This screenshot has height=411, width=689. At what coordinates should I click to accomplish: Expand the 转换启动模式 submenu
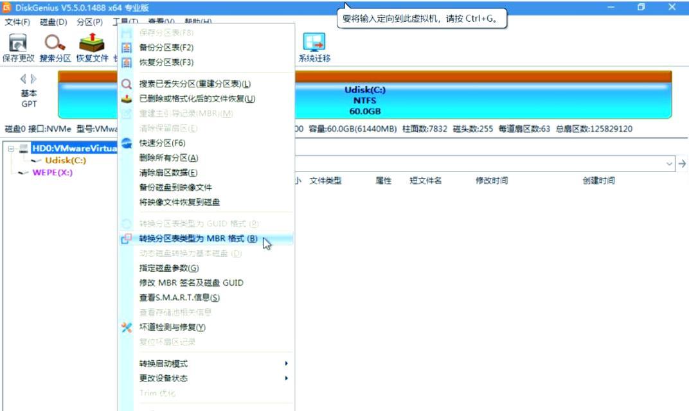tap(286, 363)
